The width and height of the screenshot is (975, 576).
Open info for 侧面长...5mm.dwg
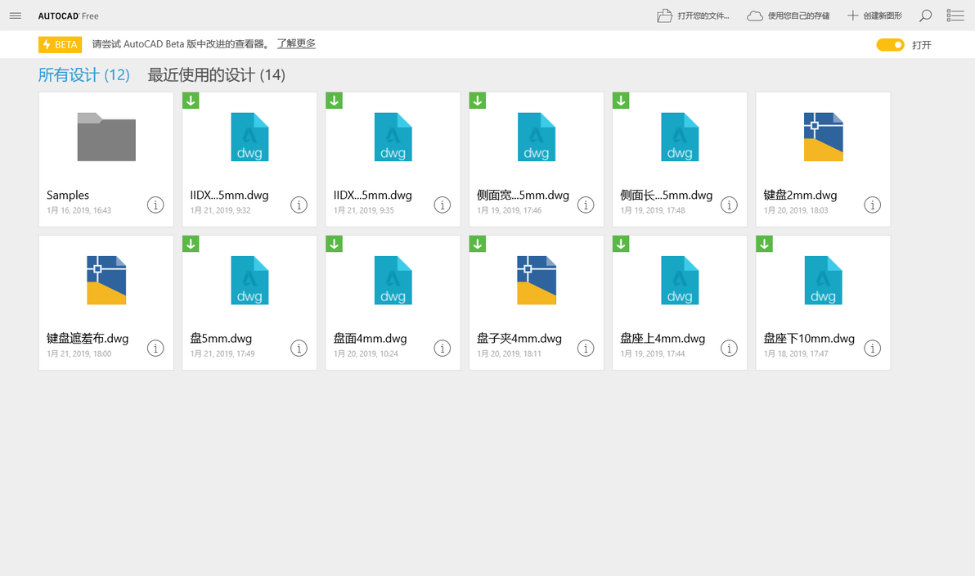(730, 205)
